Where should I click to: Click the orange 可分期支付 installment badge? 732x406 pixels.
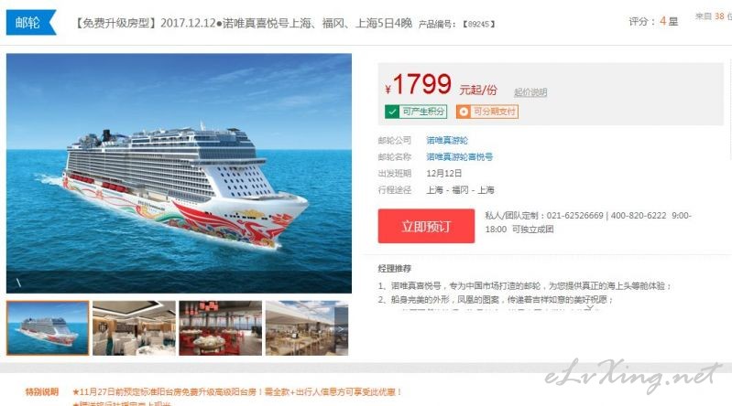pos(486,112)
